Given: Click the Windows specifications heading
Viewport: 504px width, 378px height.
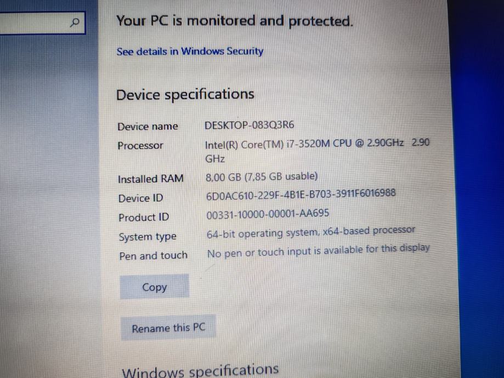Looking at the screenshot, I should (x=200, y=371).
